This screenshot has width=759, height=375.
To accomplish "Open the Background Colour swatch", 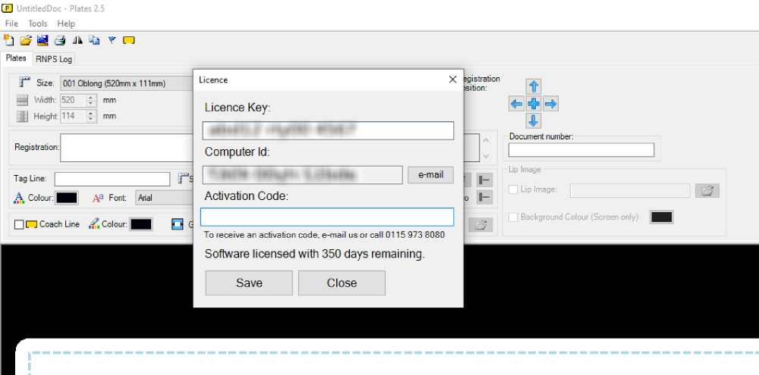I will click(662, 217).
